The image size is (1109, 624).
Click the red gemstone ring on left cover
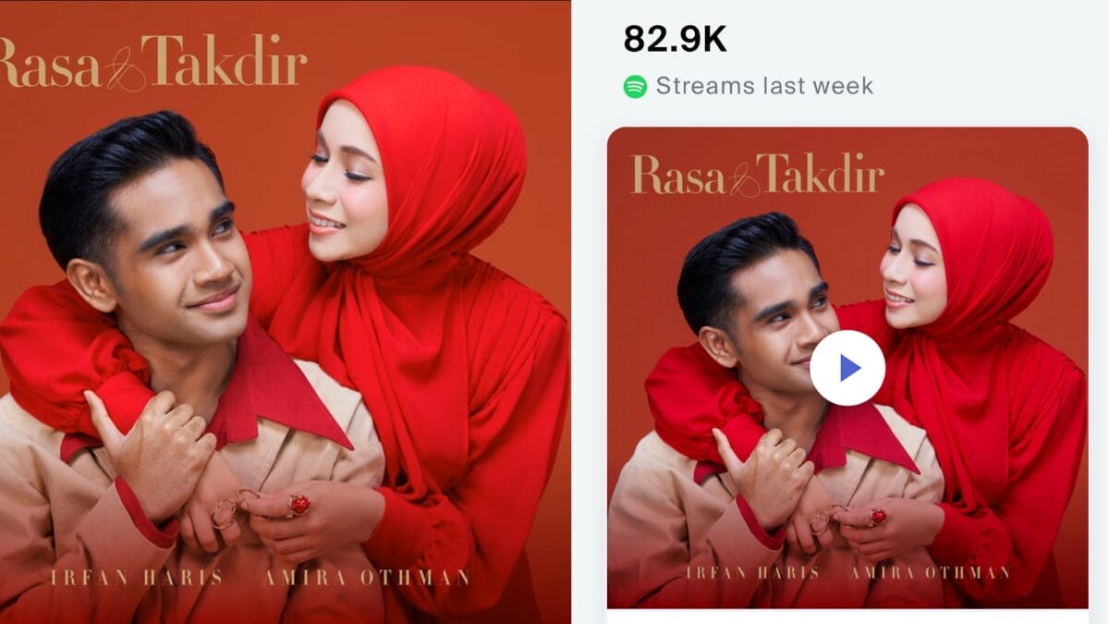pos(299,505)
